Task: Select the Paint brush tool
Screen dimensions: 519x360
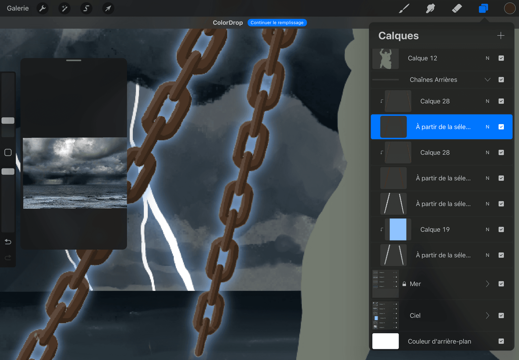Action: pyautogui.click(x=404, y=8)
